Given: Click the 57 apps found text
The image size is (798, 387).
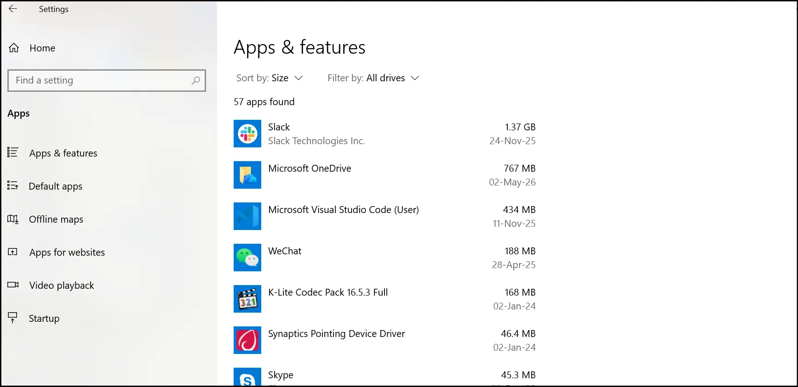Looking at the screenshot, I should [x=264, y=102].
